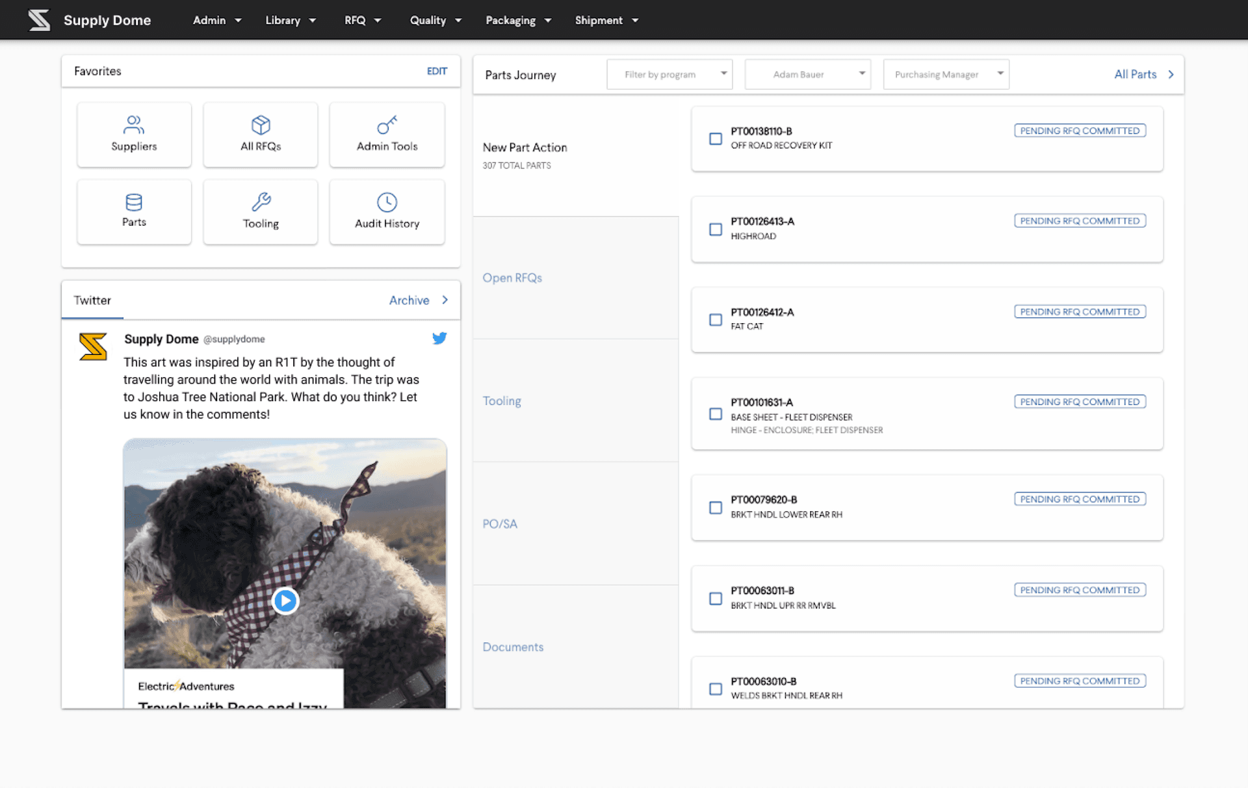
Task: Click the FAT CAT part name
Action: pos(747,326)
